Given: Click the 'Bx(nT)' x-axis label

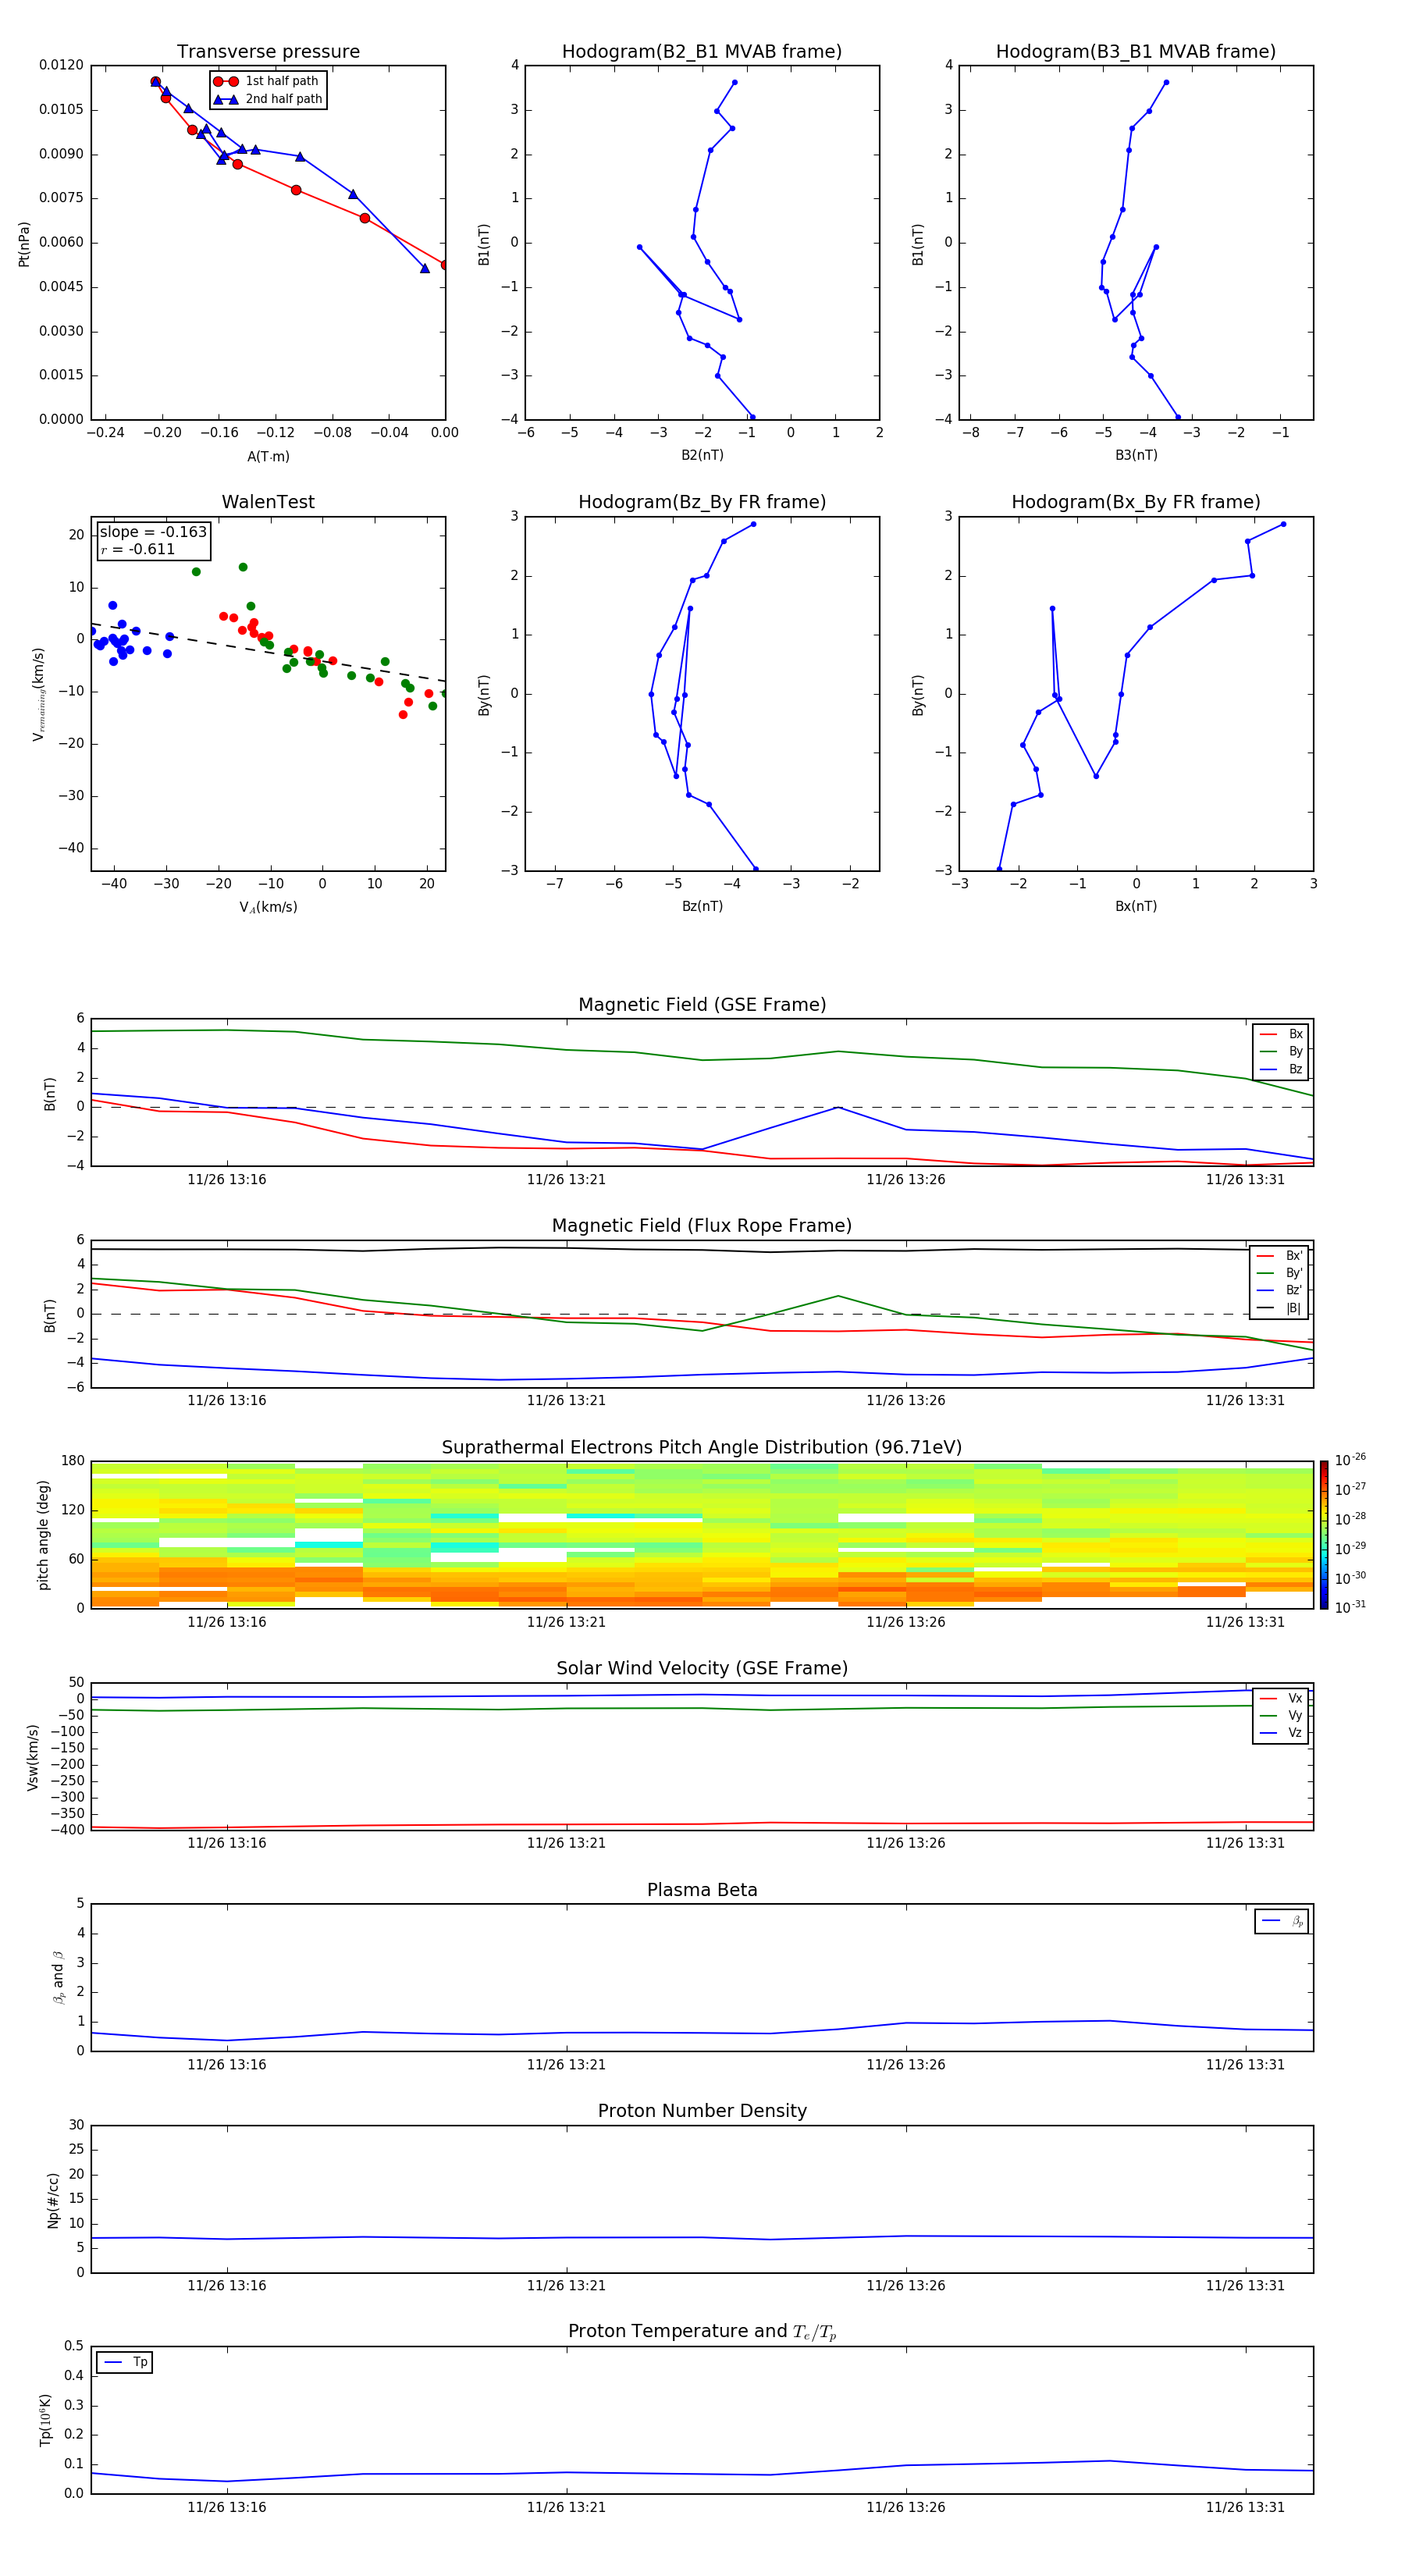Looking at the screenshot, I should click(1136, 906).
